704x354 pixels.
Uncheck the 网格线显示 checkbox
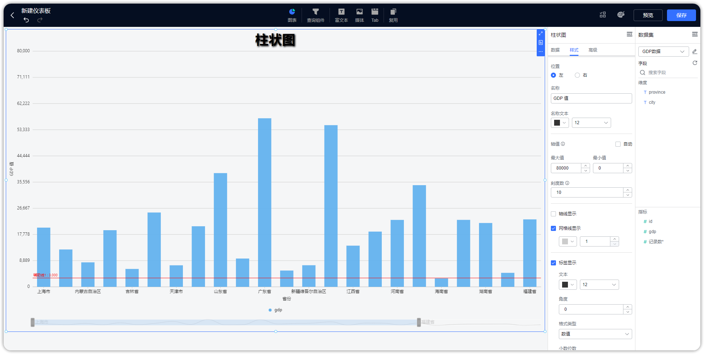(553, 228)
